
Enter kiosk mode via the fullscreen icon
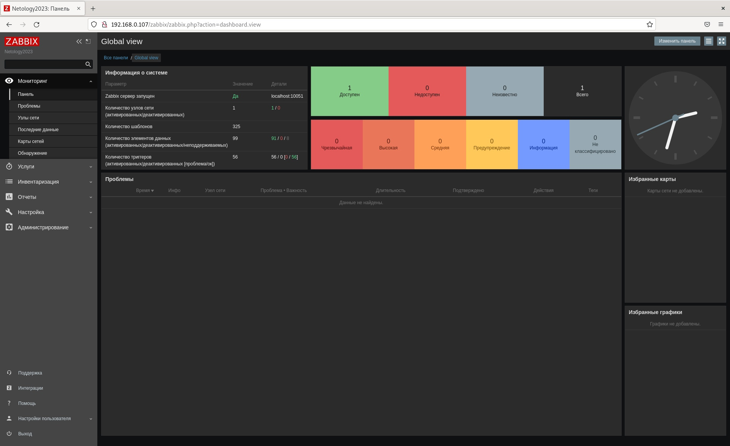click(721, 41)
